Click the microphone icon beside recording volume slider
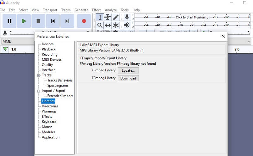This screenshot has height=156, width=253. (x=5, y=33)
